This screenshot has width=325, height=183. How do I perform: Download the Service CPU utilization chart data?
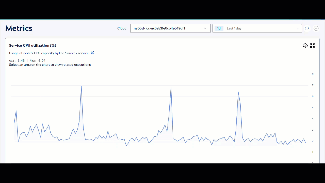tap(305, 45)
